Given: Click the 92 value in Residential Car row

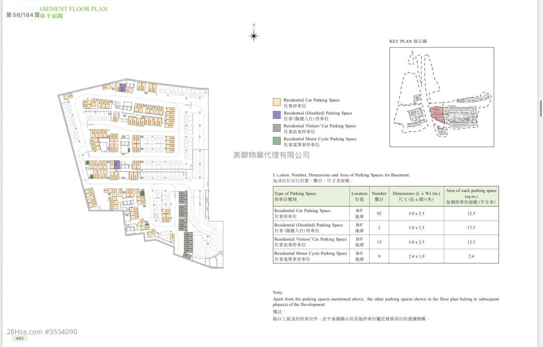Looking at the screenshot, I should [379, 213].
